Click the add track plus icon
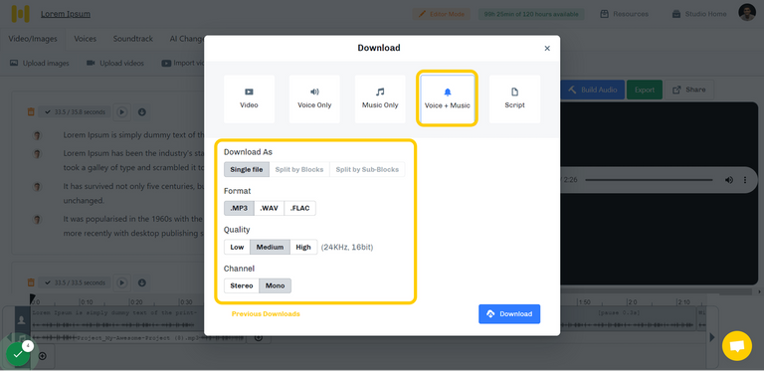This screenshot has height=371, width=764. (x=43, y=356)
